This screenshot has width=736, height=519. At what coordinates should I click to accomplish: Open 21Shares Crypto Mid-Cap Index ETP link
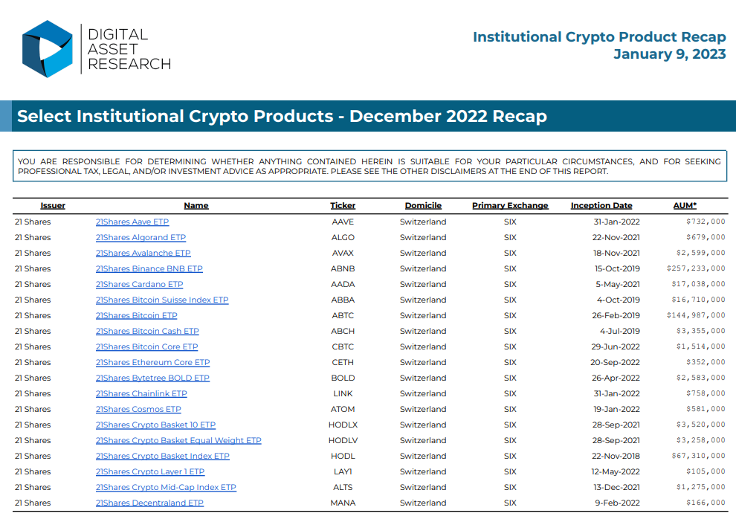click(x=167, y=487)
